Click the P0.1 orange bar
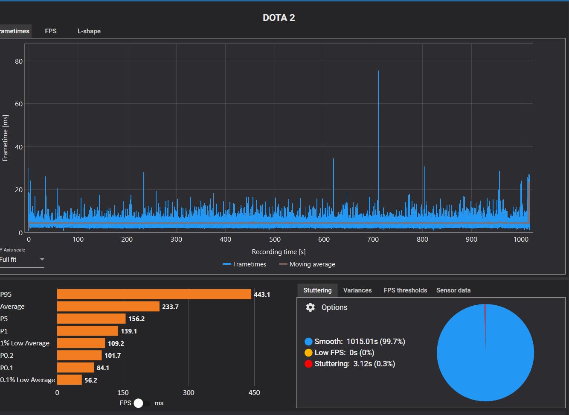 [75, 368]
